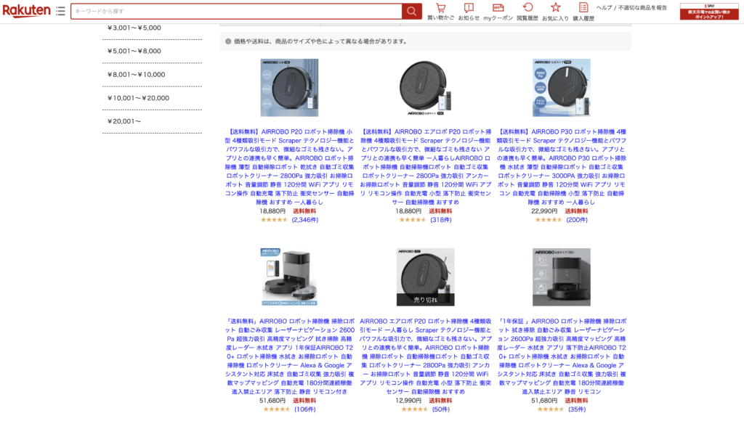
Task: View (106件) reviews
Action: [304, 409]
